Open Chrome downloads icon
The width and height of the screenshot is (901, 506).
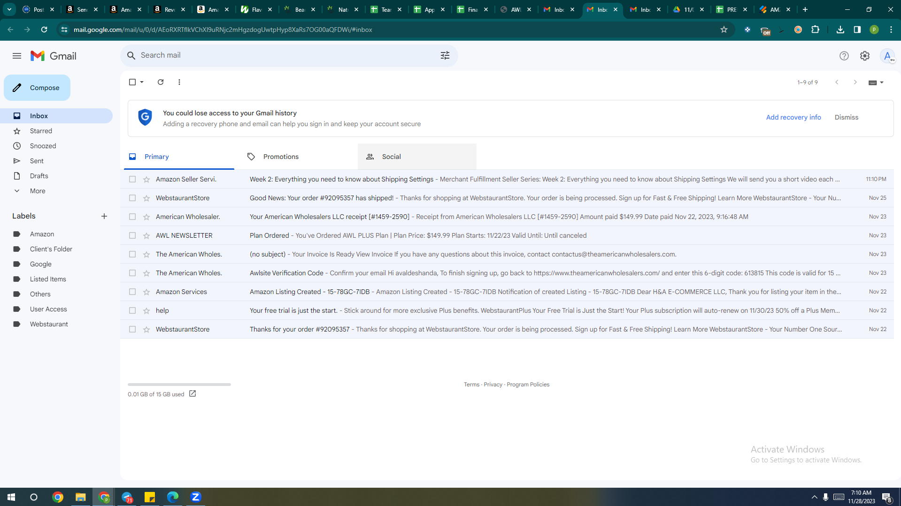pos(840,30)
